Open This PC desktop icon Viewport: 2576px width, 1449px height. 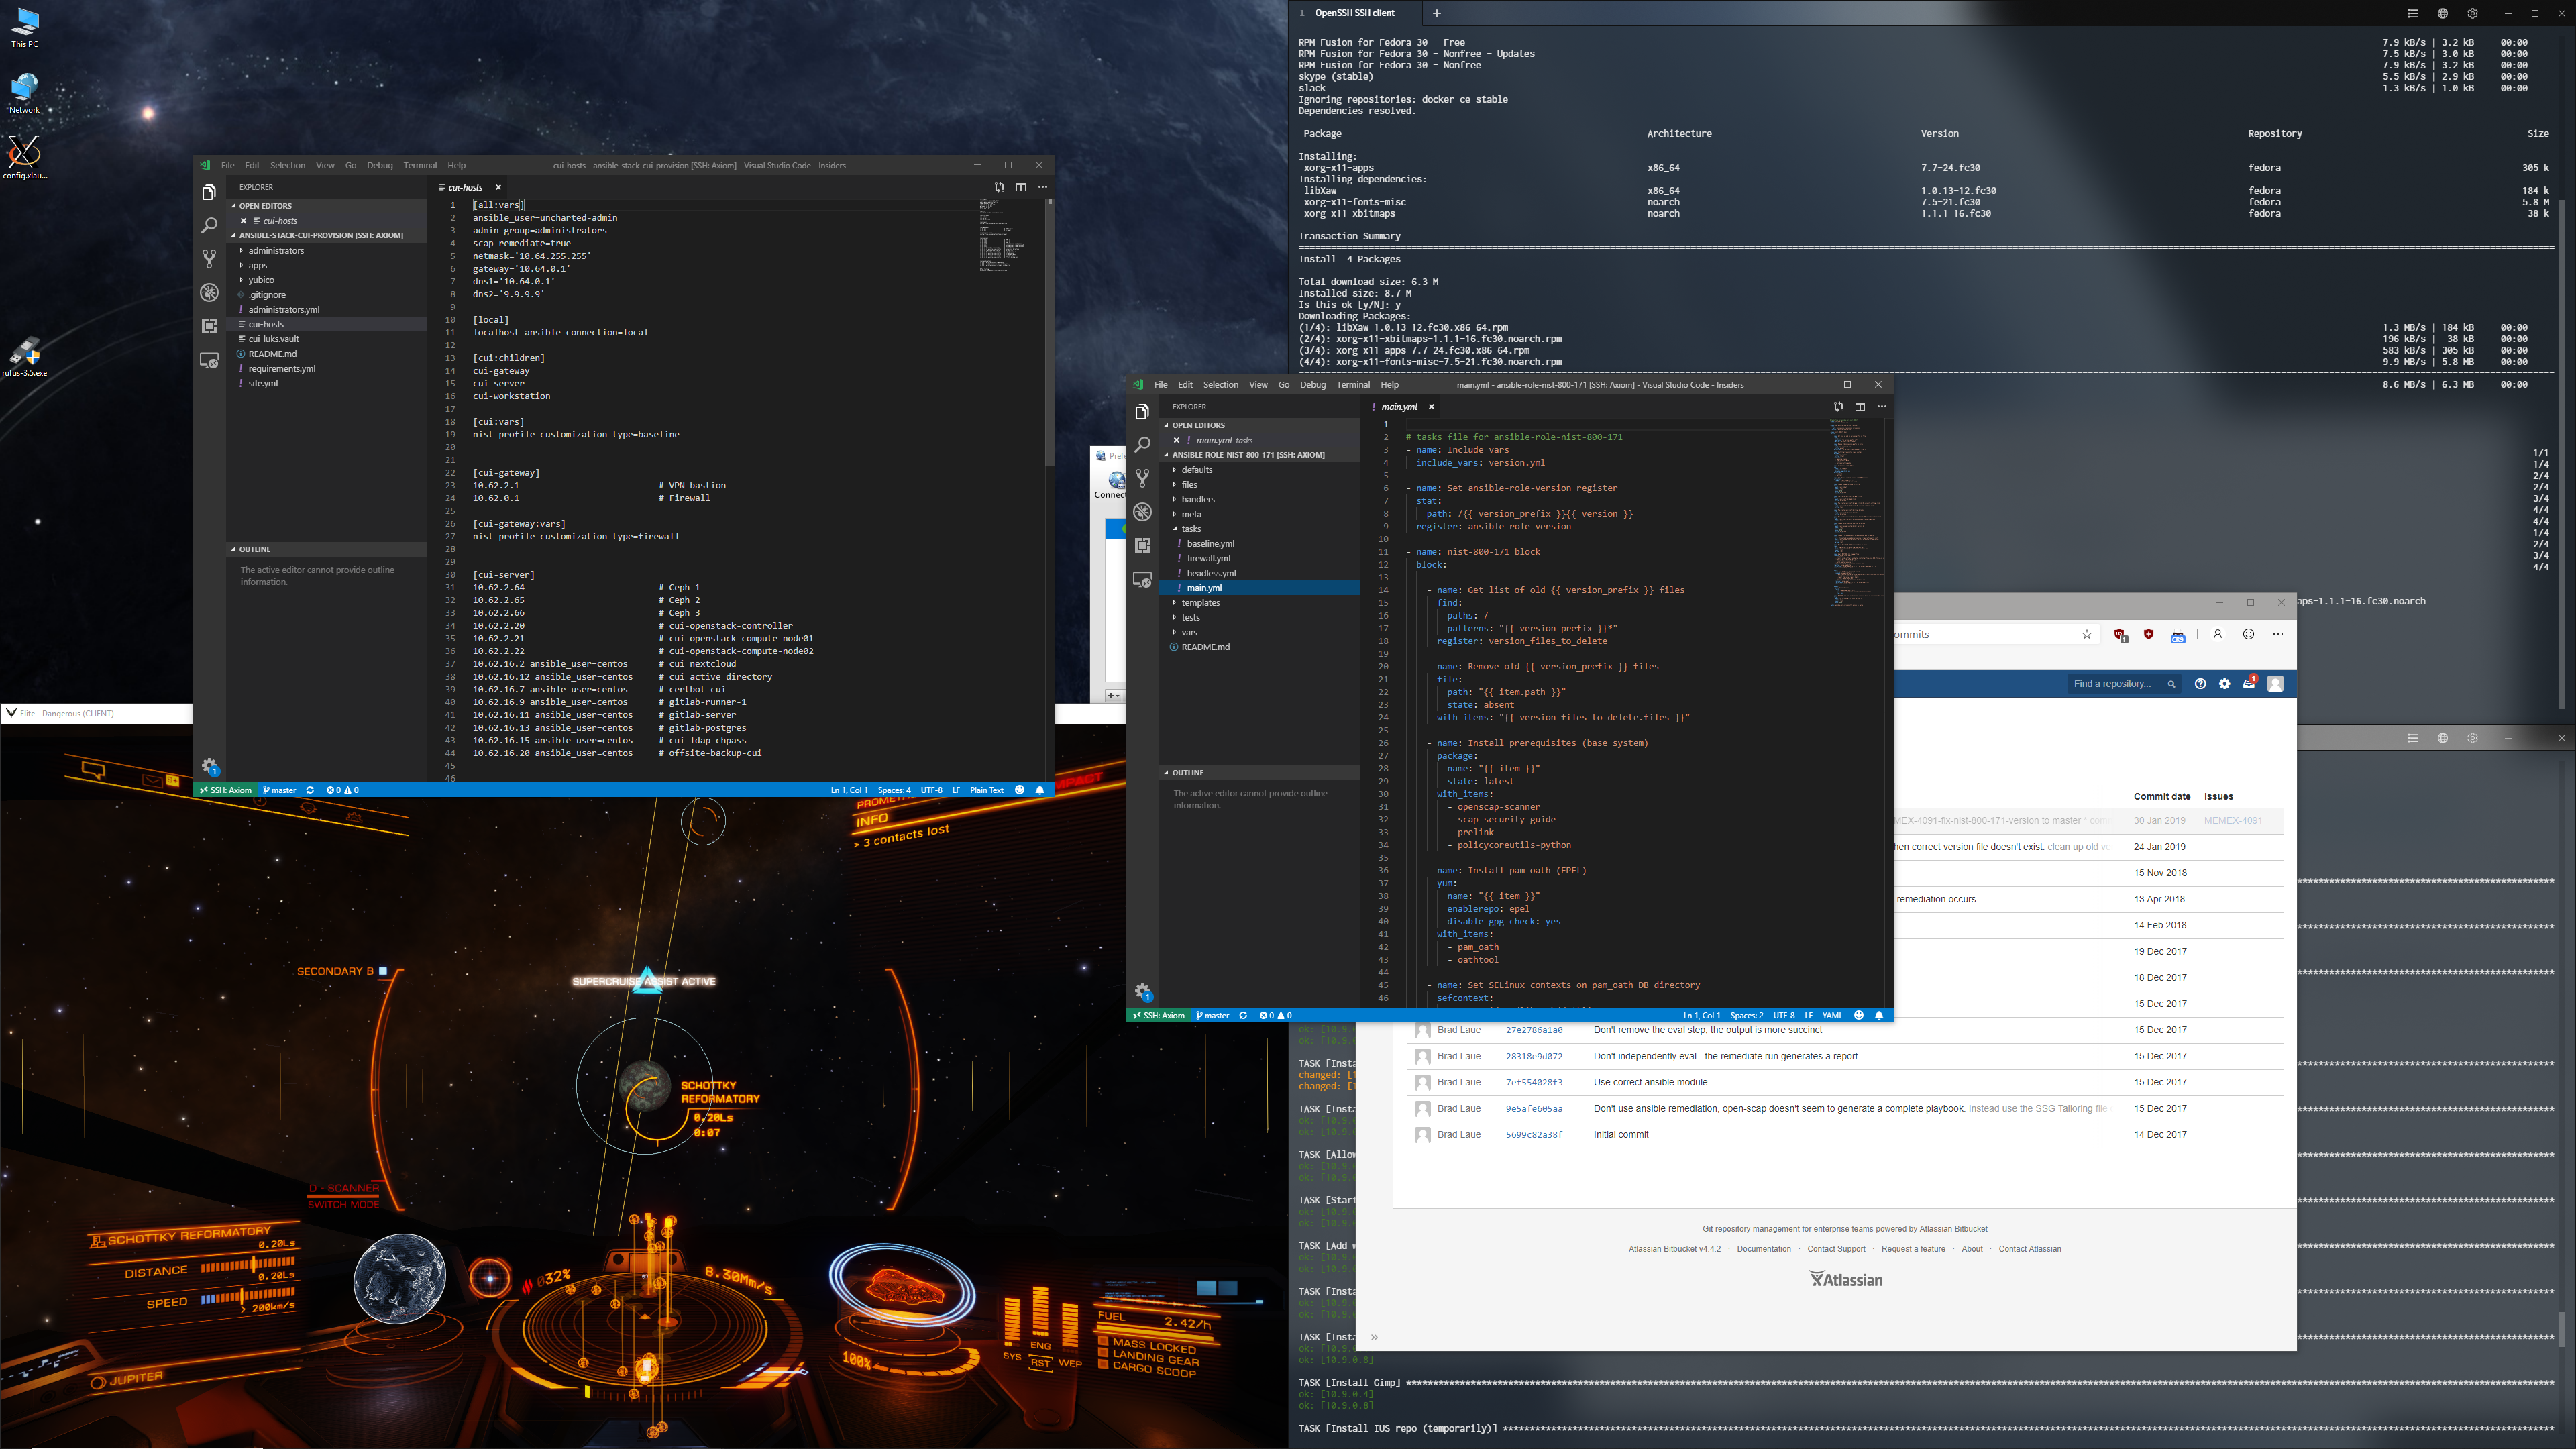coord(24,28)
